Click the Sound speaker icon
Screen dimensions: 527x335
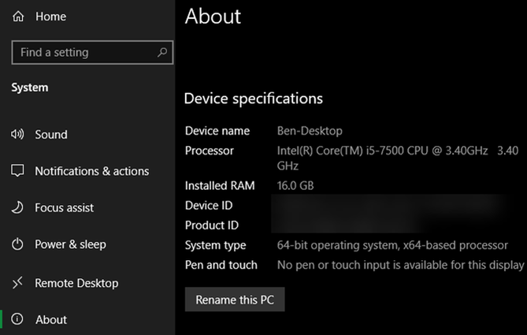point(17,135)
